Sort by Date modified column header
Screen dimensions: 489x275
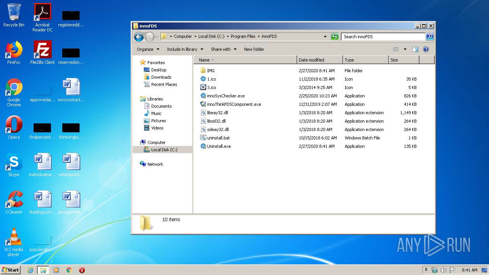[x=320, y=60]
